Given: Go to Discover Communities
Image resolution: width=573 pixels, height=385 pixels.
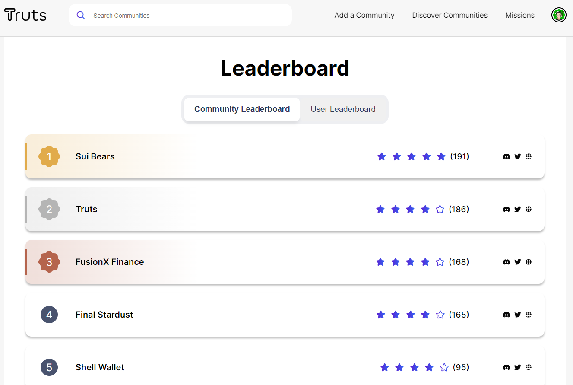Looking at the screenshot, I should click(x=450, y=15).
